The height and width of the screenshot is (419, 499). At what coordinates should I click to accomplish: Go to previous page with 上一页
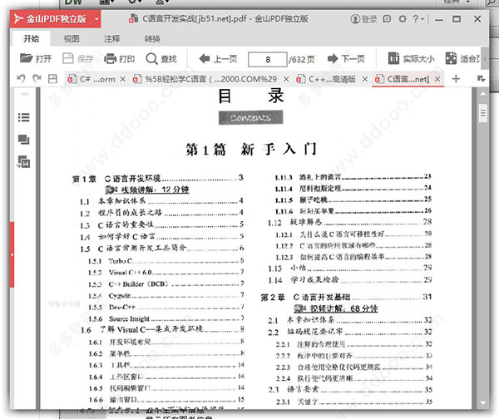coord(218,59)
